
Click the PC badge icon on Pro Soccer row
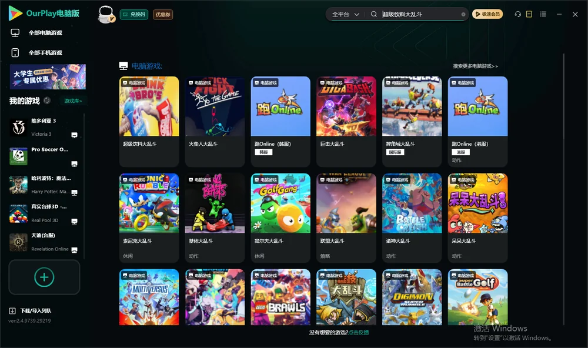click(x=74, y=164)
